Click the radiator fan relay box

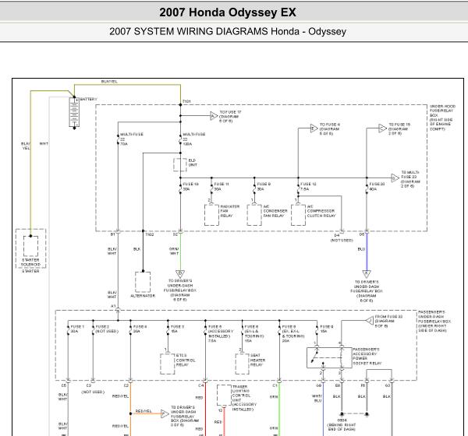click(211, 215)
